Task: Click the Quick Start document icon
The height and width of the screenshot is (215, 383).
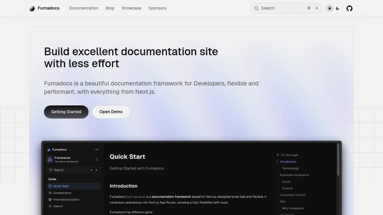Action: (51, 186)
